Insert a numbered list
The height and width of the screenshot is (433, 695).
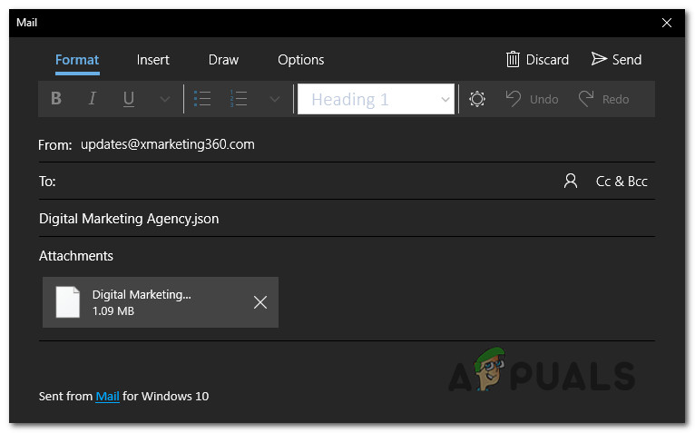tap(239, 98)
